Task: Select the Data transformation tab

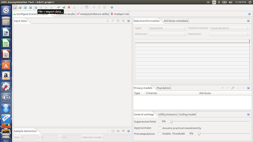Action: point(147,21)
